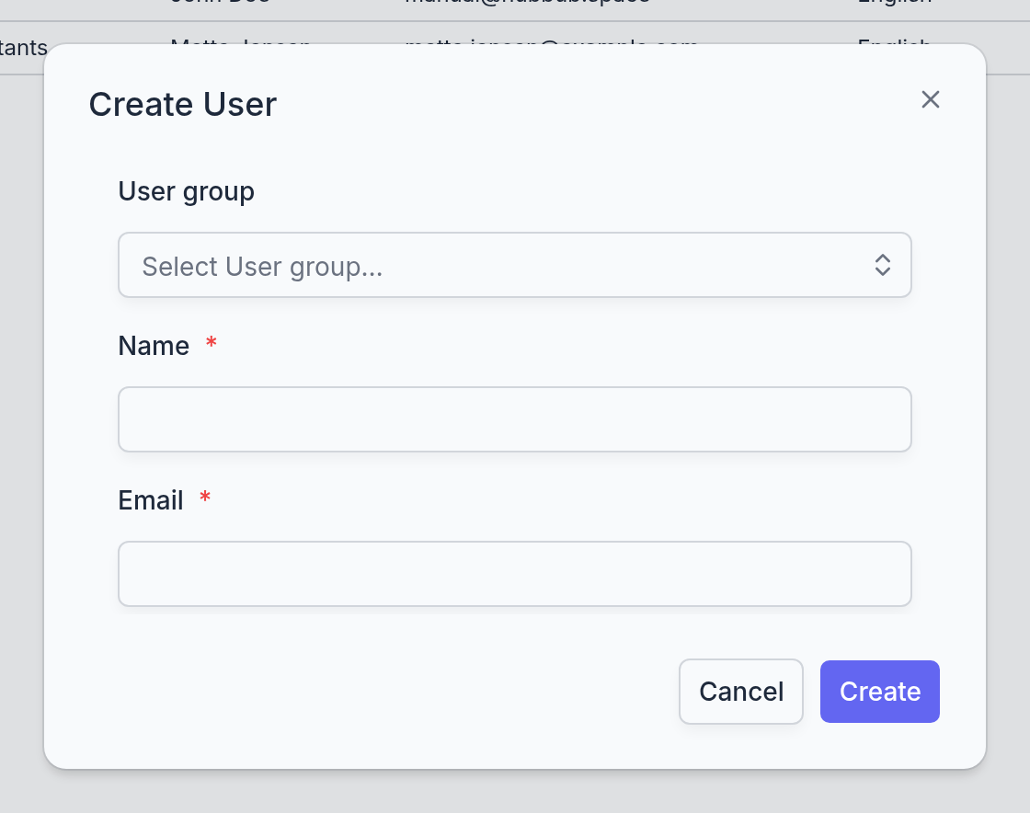Click the up-down chevron in the User group selector

coord(882,265)
